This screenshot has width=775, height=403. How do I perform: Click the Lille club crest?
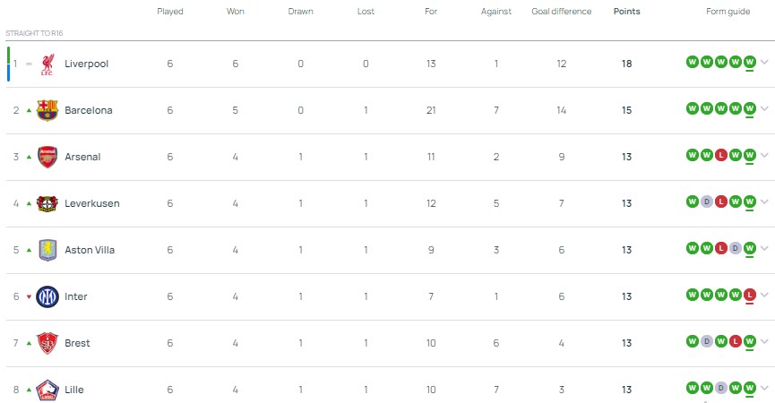pyautogui.click(x=47, y=390)
